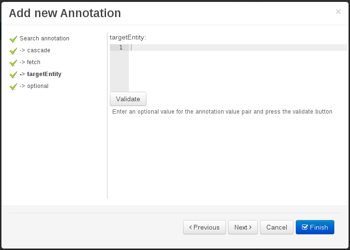Click line number 1 in the editor gutter
Image resolution: width=350 pixels, height=250 pixels.
[x=121, y=48]
